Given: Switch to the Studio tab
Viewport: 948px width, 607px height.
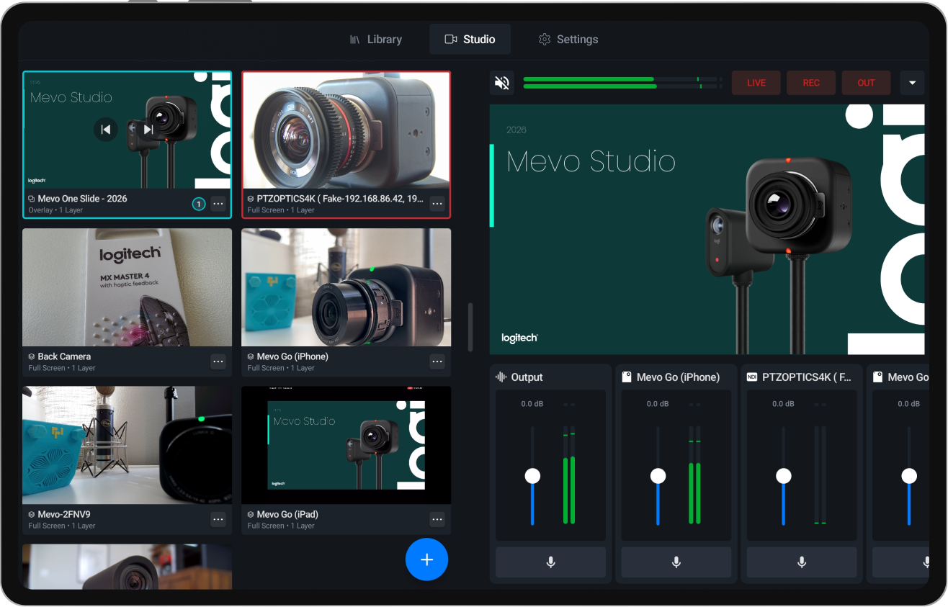Looking at the screenshot, I should tap(470, 39).
